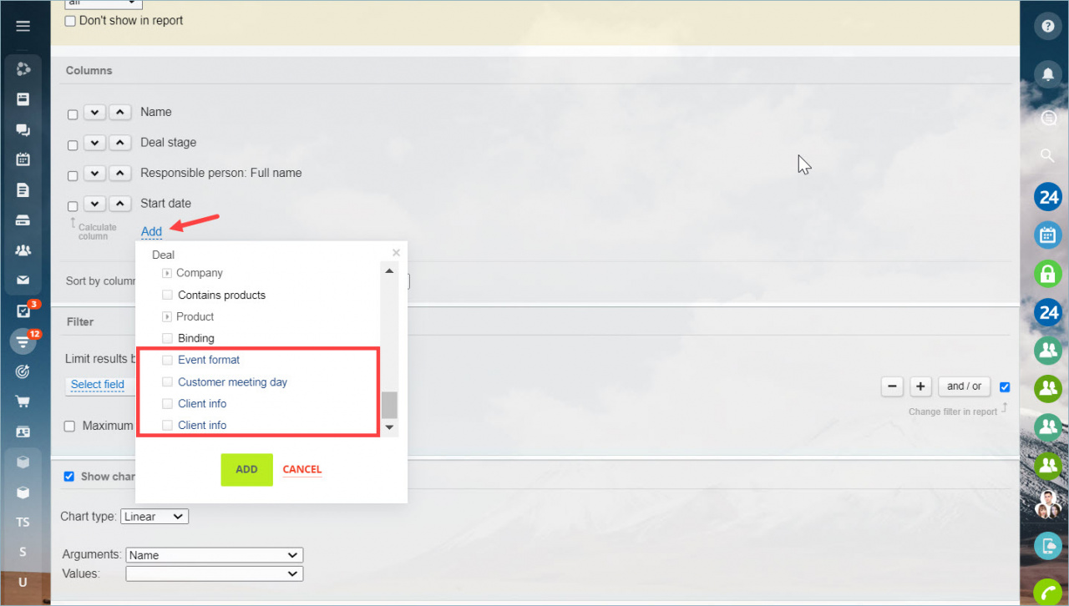Viewport: 1069px width, 606px height.
Task: Click the plus filter button
Action: point(920,386)
